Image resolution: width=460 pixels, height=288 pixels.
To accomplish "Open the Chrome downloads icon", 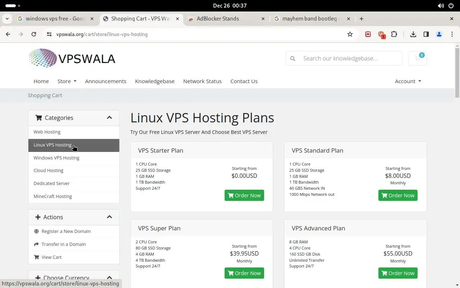I will (x=413, y=34).
